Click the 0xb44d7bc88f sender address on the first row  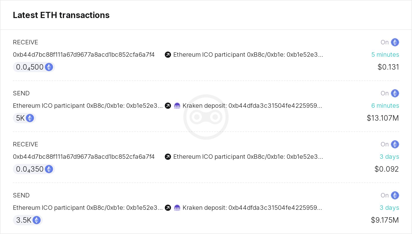click(x=83, y=55)
